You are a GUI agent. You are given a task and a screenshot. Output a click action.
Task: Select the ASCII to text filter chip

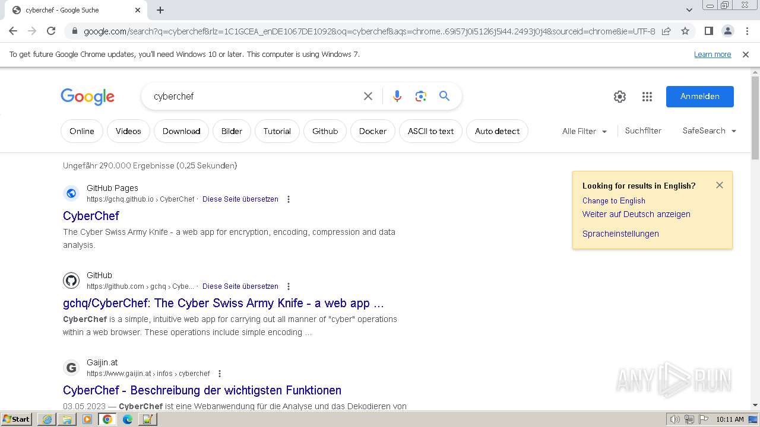tap(430, 131)
